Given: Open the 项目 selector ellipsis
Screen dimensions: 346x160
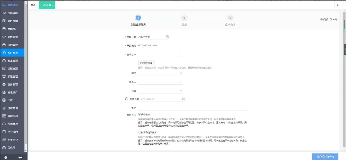Looking at the screenshot, I should [x=181, y=90].
